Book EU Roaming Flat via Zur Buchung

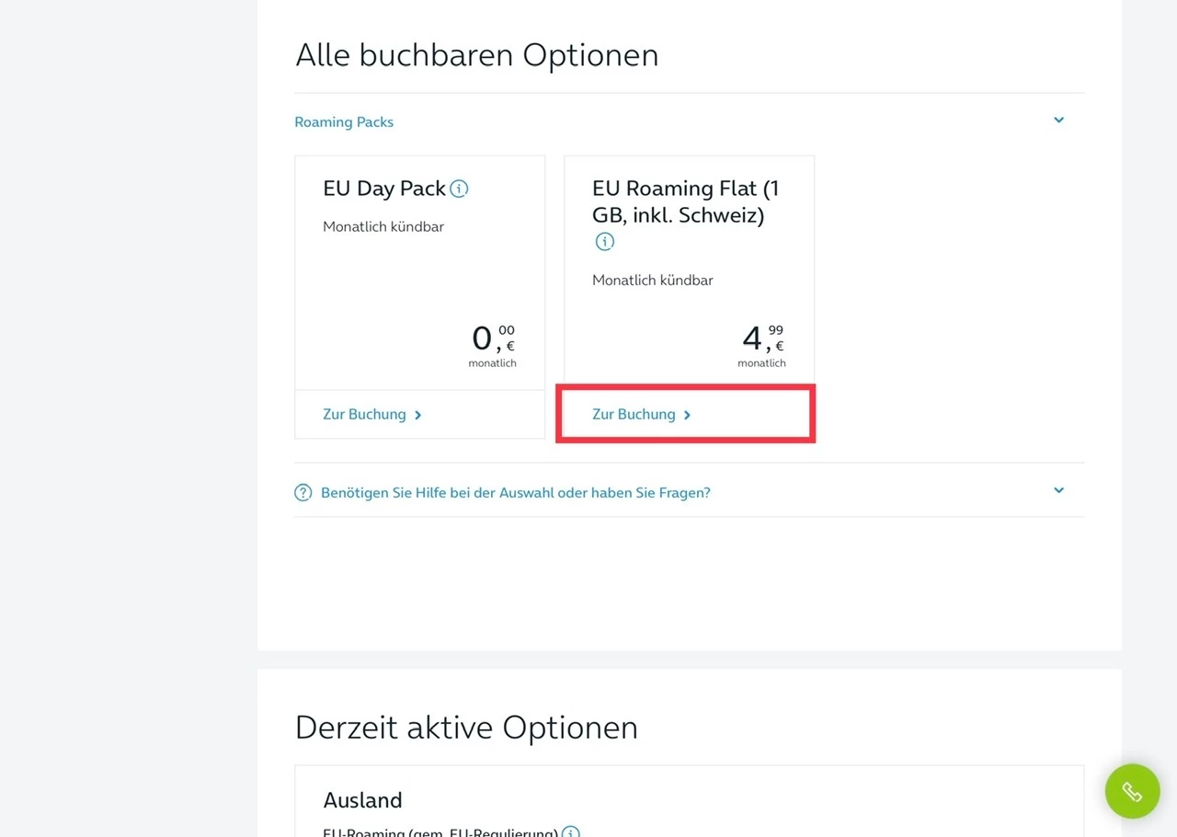[x=634, y=415]
